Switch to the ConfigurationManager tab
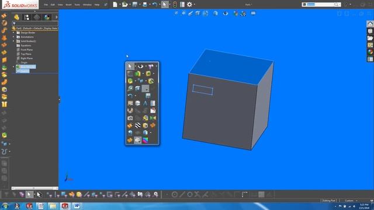The width and height of the screenshot is (374, 210). [37, 17]
